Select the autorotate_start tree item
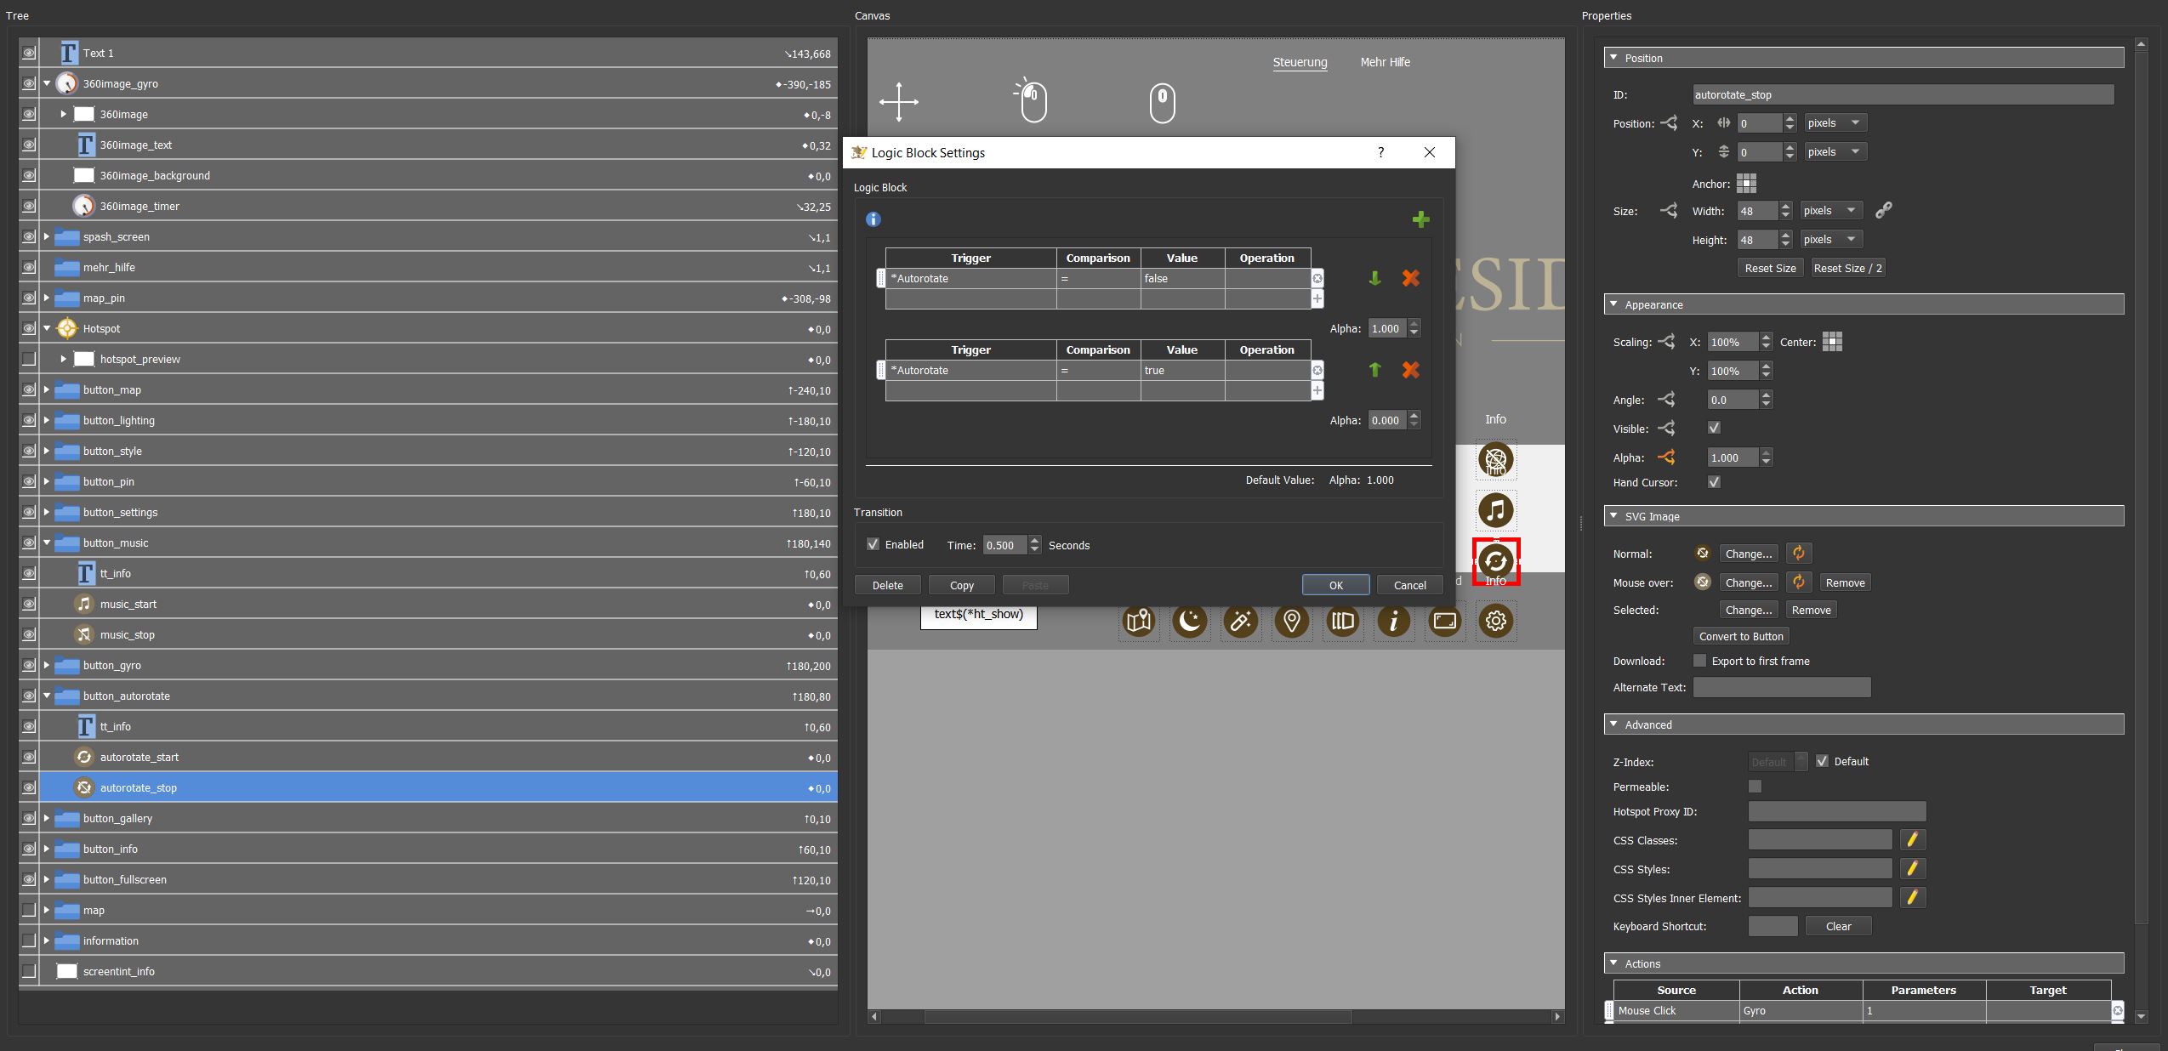 pyautogui.click(x=438, y=757)
